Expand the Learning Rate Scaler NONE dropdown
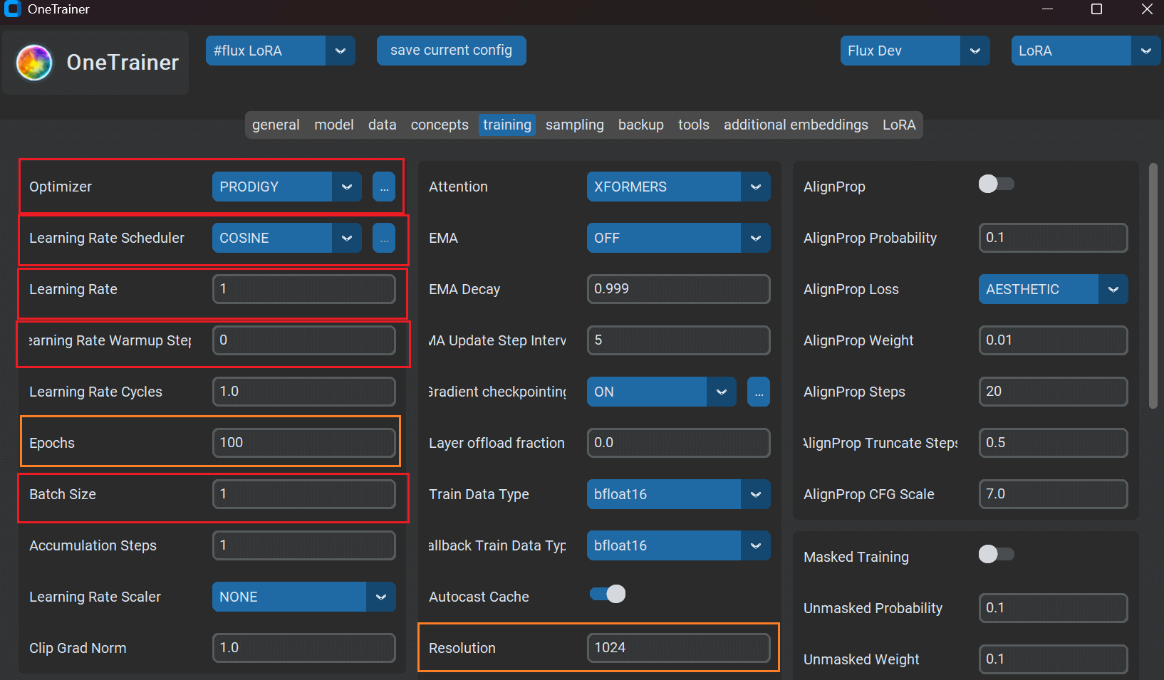1164x680 pixels. click(x=303, y=597)
